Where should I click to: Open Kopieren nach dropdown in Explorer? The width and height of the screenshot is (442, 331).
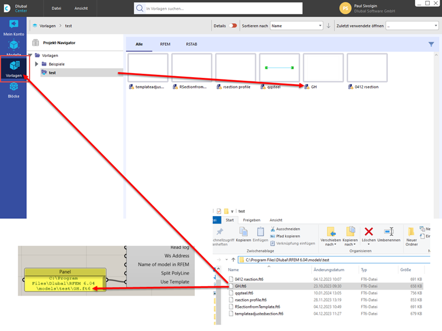coord(350,236)
